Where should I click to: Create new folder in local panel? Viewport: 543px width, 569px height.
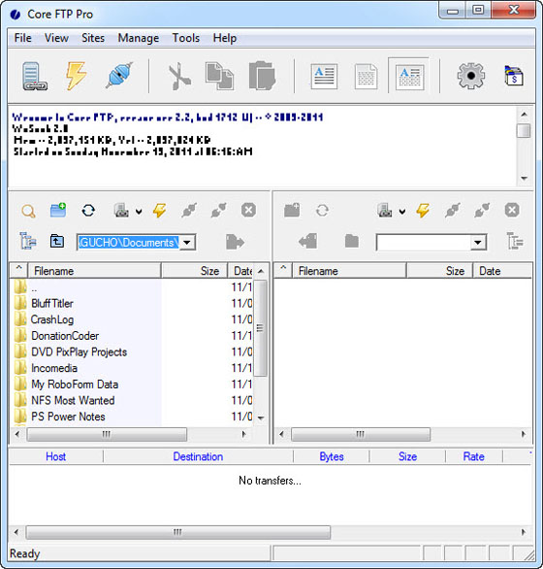click(58, 210)
